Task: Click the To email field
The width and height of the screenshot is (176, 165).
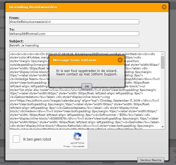Action: pos(74,34)
